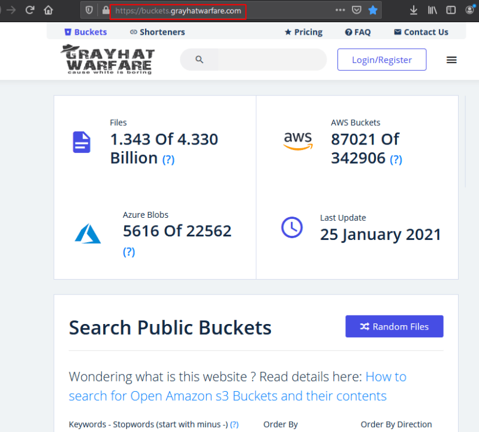Click the purple Files document icon
The height and width of the screenshot is (432, 479).
click(x=82, y=142)
